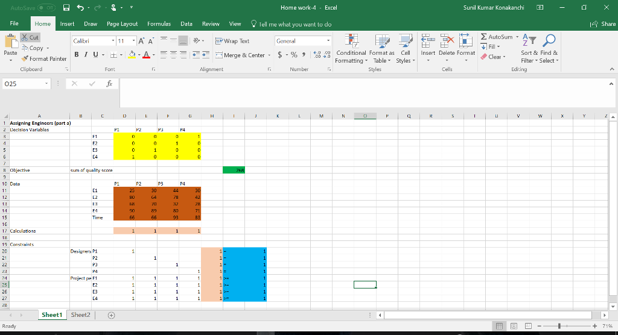Decrease font size with the small A icon
Image resolution: width=618 pixels, height=335 pixels.
150,41
